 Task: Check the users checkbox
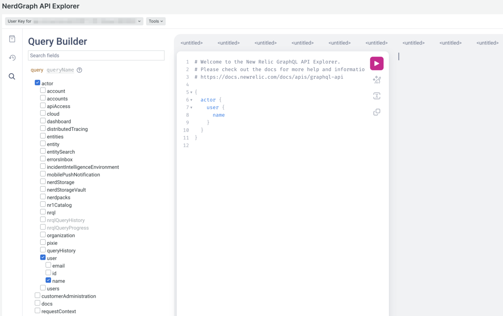[x=43, y=288]
